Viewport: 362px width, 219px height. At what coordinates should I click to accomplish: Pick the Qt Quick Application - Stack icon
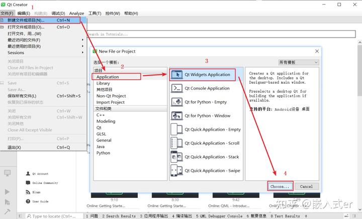(176, 157)
